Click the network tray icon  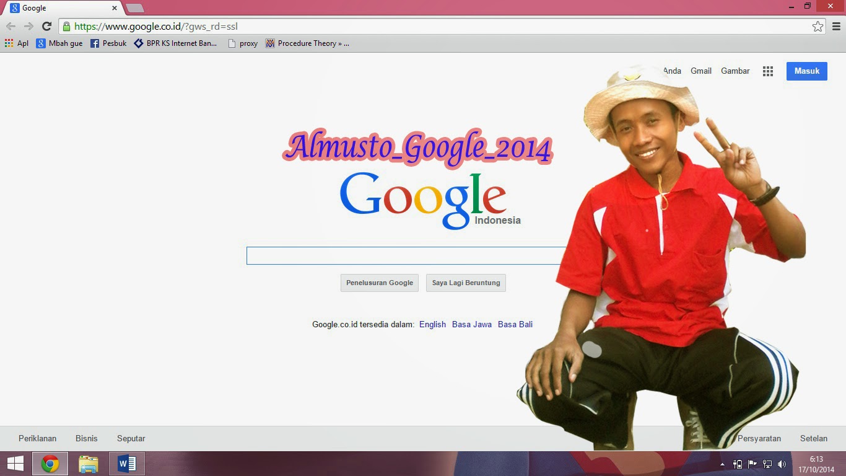[x=767, y=464]
